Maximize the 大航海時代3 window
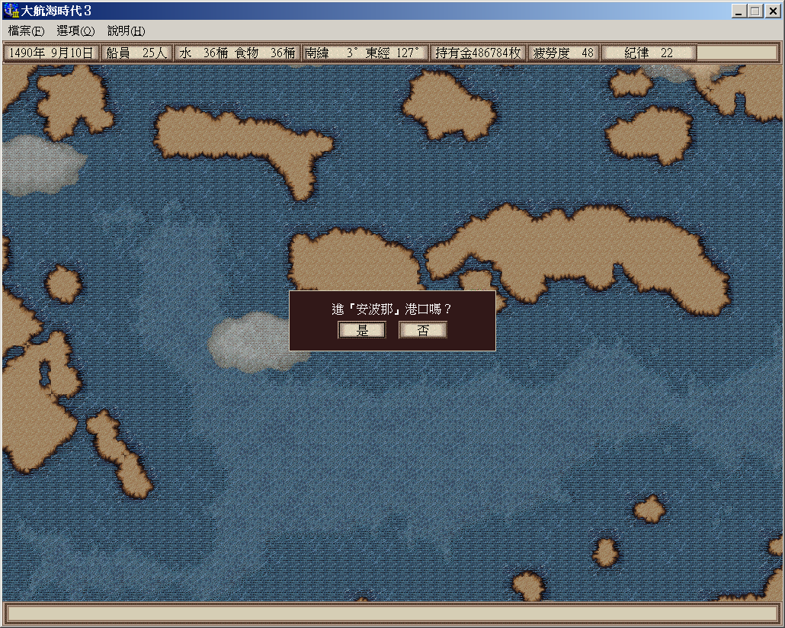This screenshot has width=785, height=628. pyautogui.click(x=755, y=11)
